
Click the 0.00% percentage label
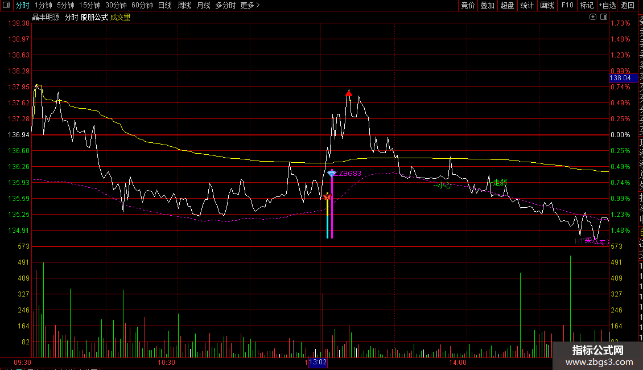coord(620,135)
